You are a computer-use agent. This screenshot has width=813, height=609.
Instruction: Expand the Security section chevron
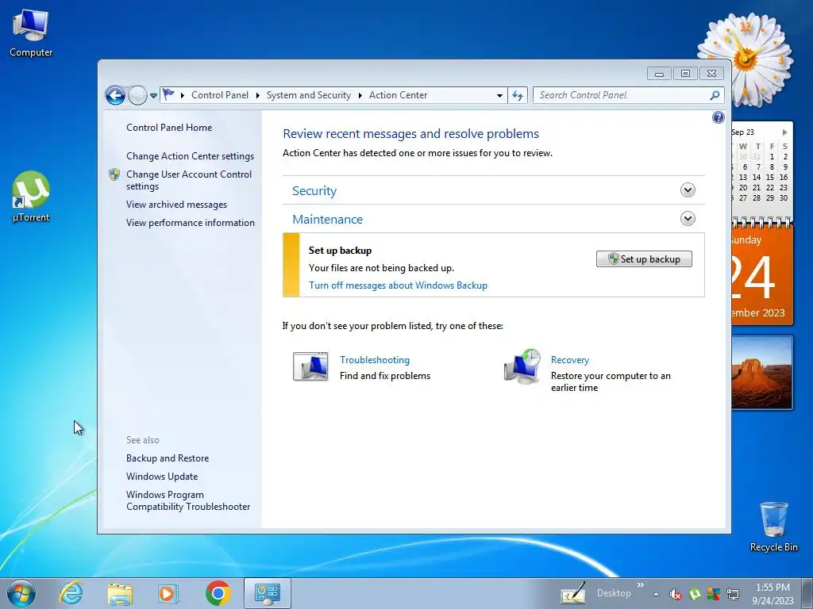[688, 190]
